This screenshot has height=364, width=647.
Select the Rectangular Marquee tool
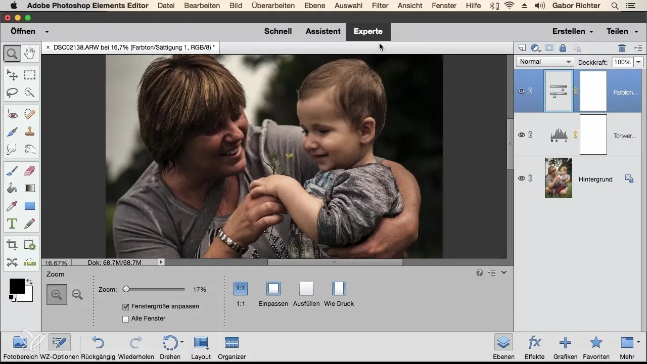coord(29,75)
